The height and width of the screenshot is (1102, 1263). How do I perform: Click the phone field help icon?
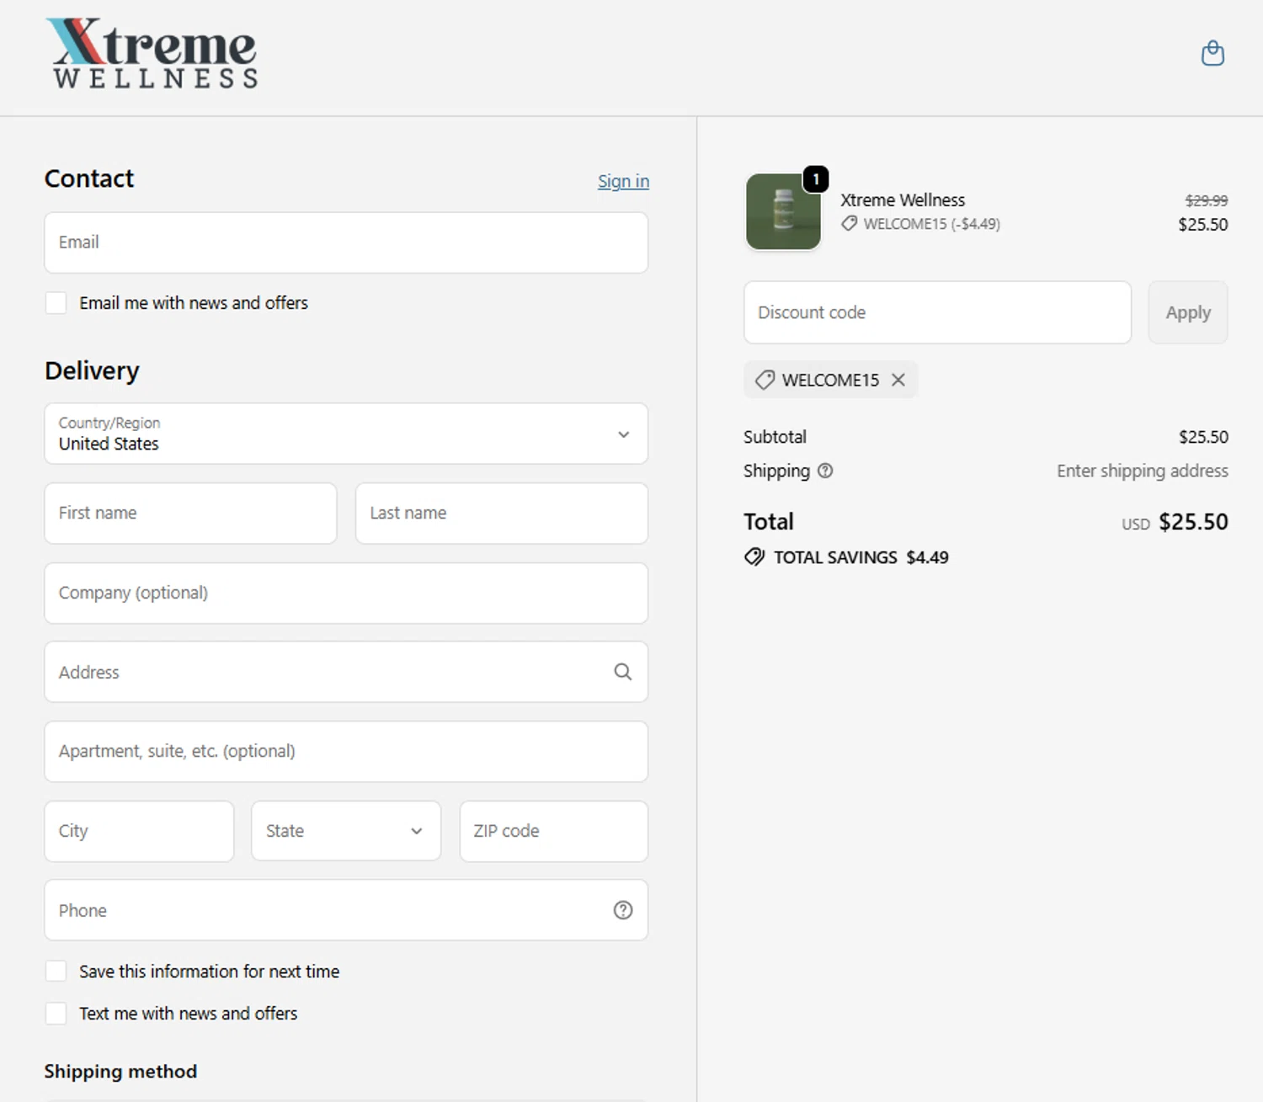pos(623,910)
